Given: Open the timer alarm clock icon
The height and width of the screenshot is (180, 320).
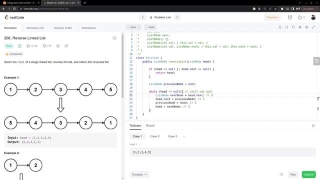Looking at the screenshot, I should click(290, 17).
